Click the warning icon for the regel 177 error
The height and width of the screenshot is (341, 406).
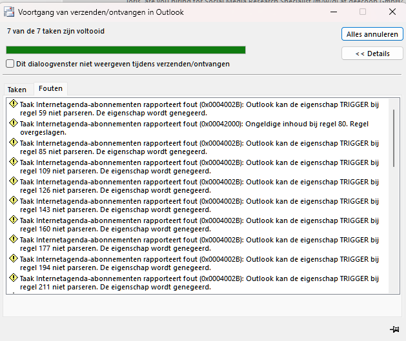[13, 239]
